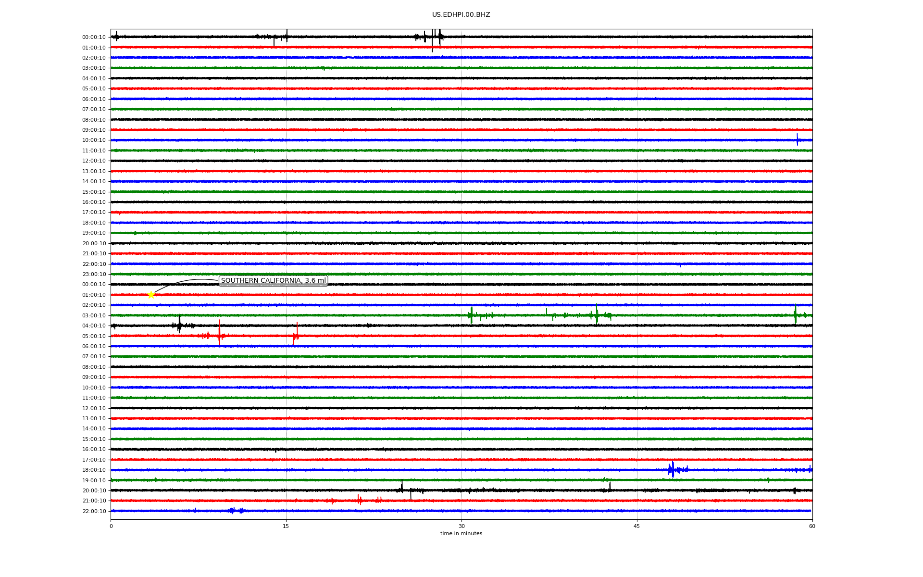Click blue burst near minute 48 on lower 18:00:10 trace

click(x=672, y=470)
